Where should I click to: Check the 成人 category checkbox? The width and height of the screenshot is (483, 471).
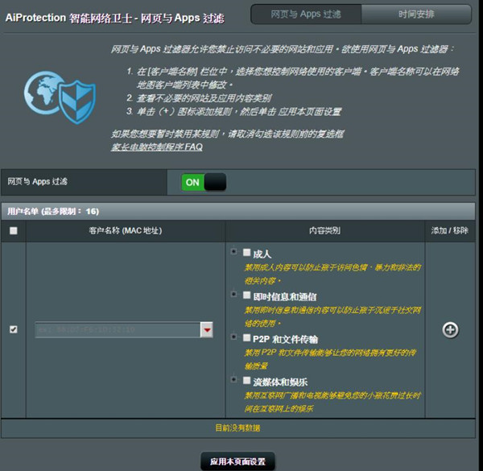point(247,254)
